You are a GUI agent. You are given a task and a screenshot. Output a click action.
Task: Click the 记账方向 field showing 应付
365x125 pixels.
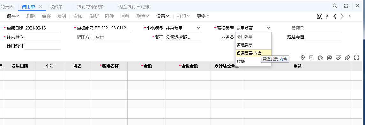113,37
